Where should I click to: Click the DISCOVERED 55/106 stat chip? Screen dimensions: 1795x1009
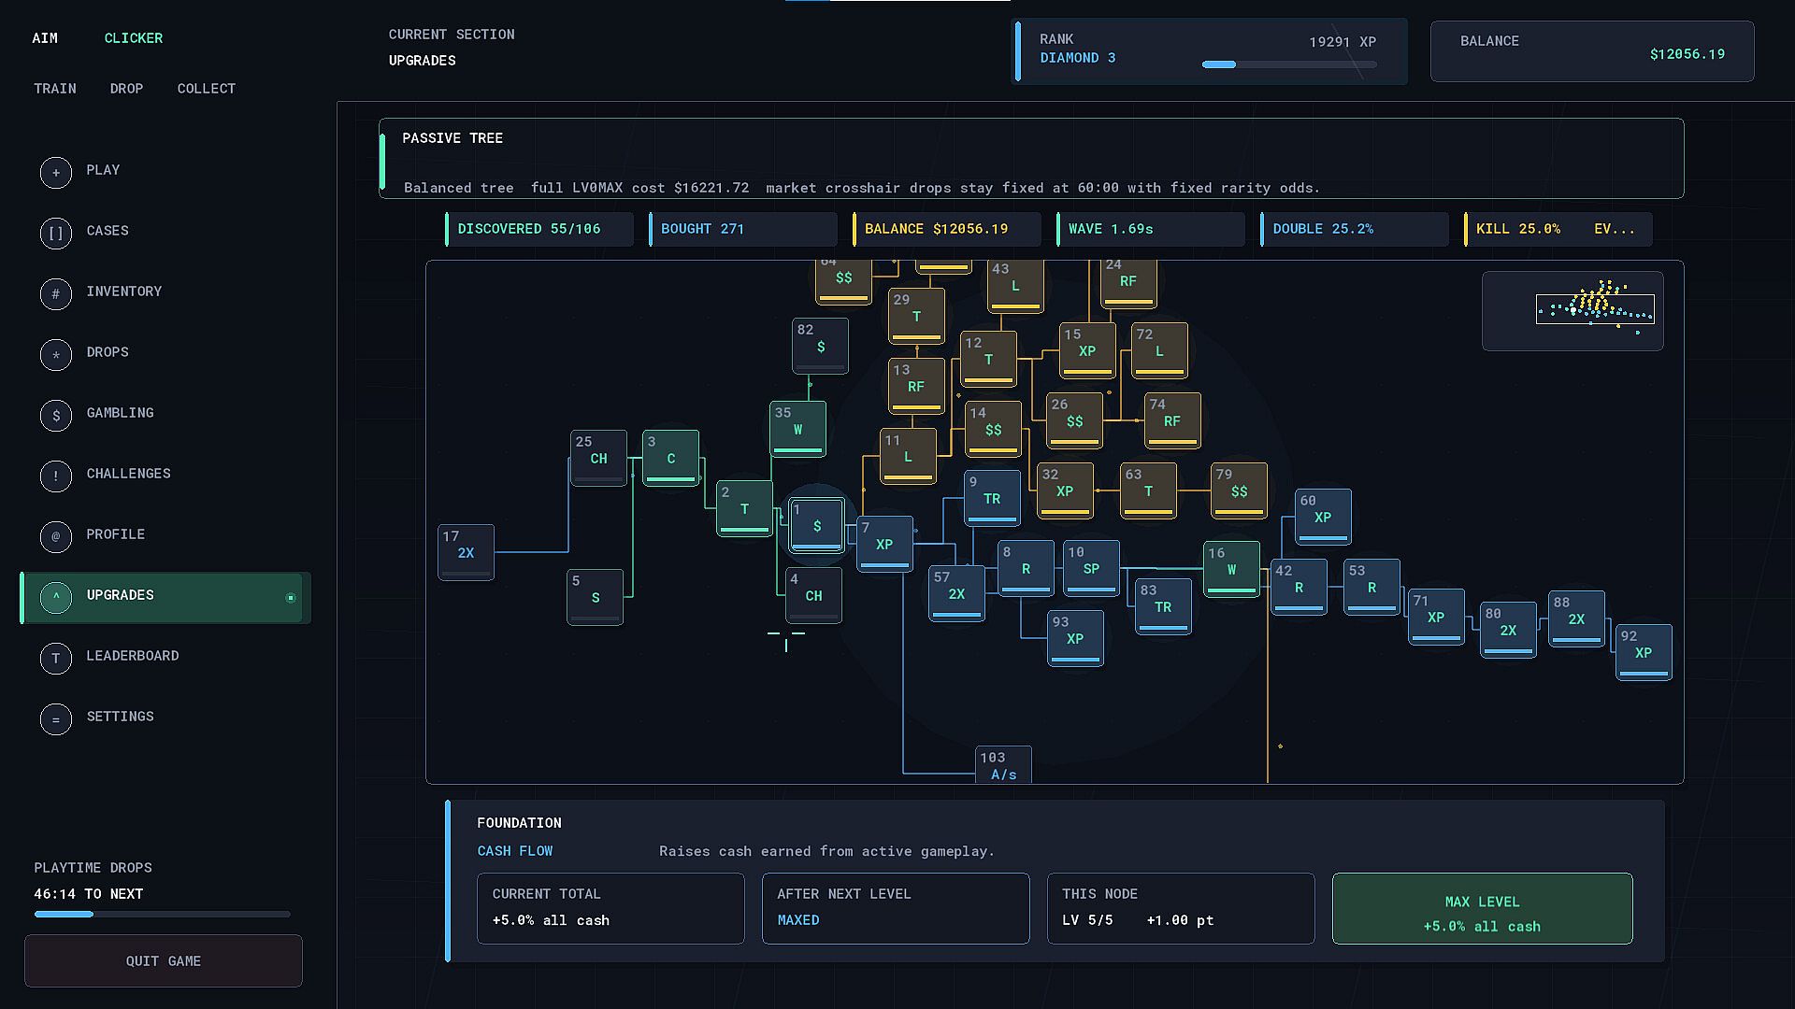539,229
